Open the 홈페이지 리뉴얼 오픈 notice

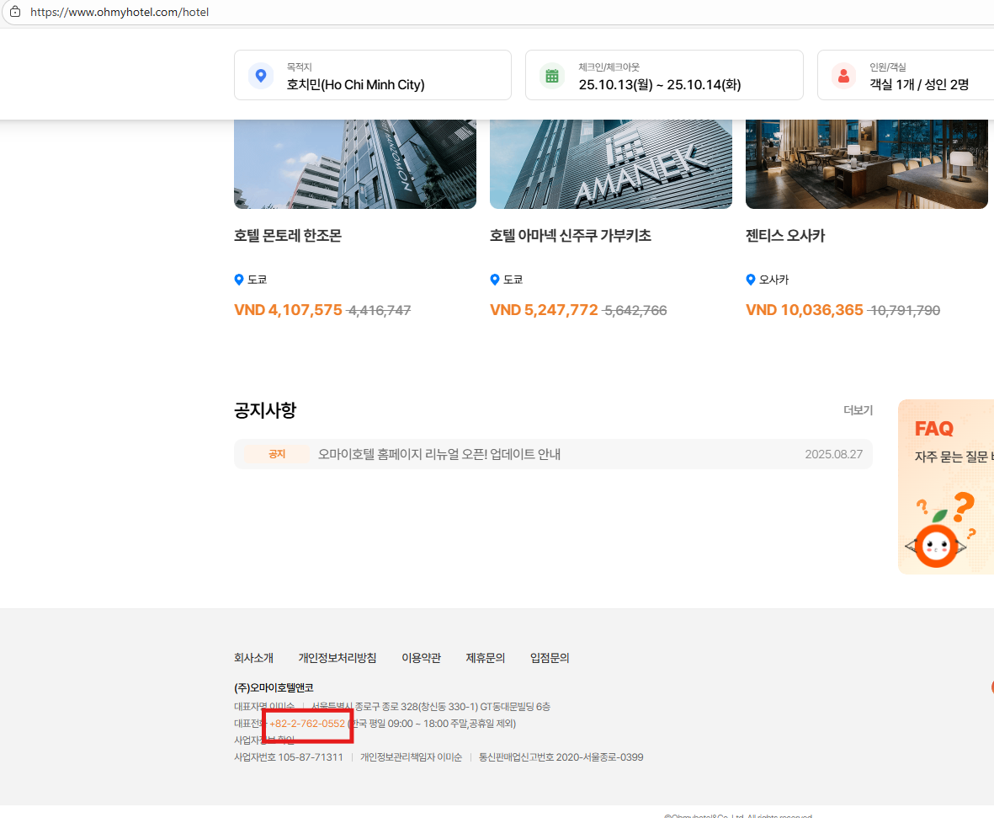click(439, 454)
